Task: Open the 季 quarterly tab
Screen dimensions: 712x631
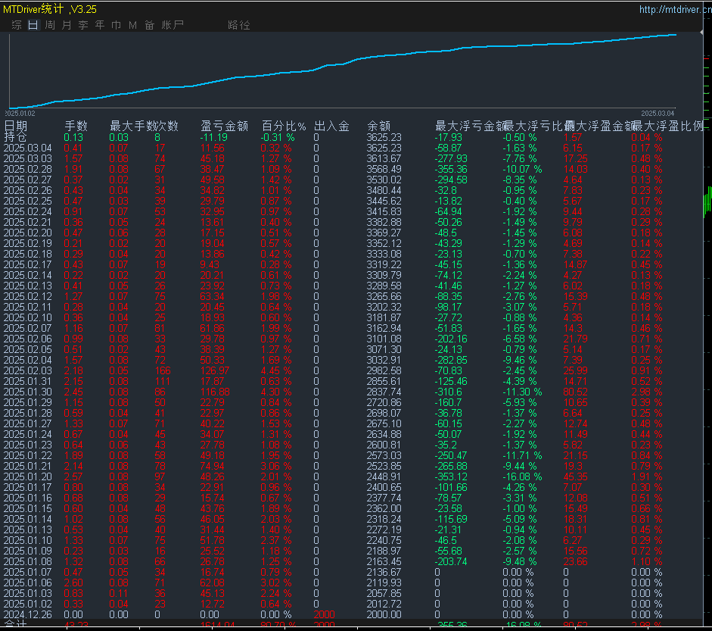Action: 83,25
